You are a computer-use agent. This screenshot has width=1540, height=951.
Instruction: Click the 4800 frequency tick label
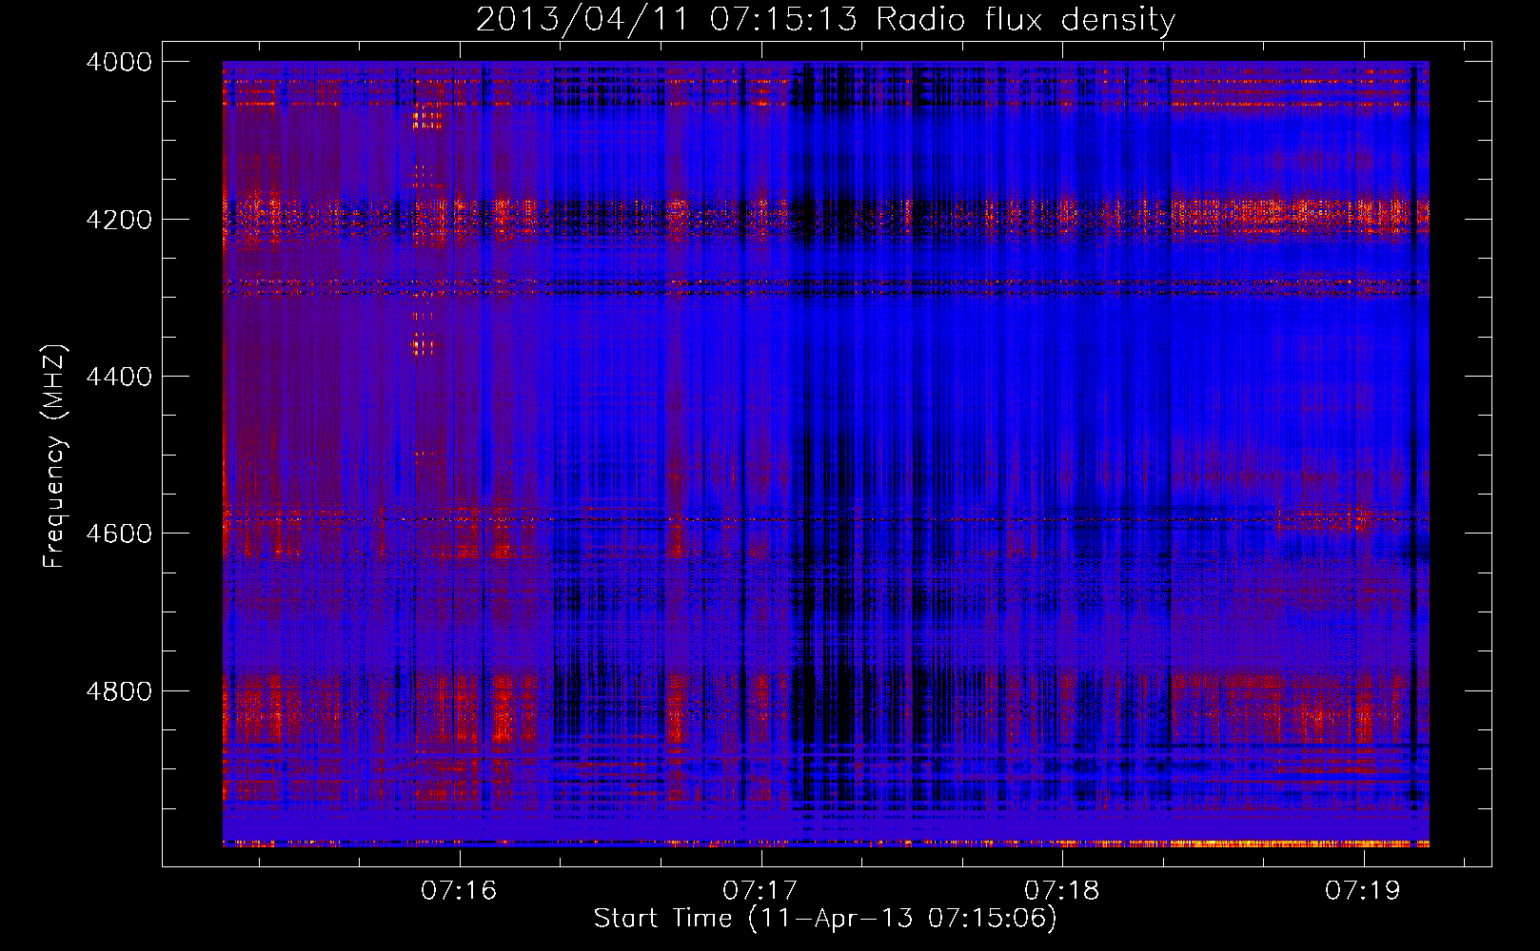(119, 691)
